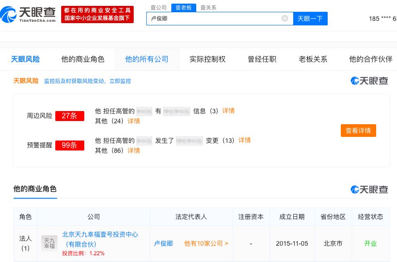Click the 省份地区 column header
Viewport: 397px width, 262px height.
(x=333, y=217)
